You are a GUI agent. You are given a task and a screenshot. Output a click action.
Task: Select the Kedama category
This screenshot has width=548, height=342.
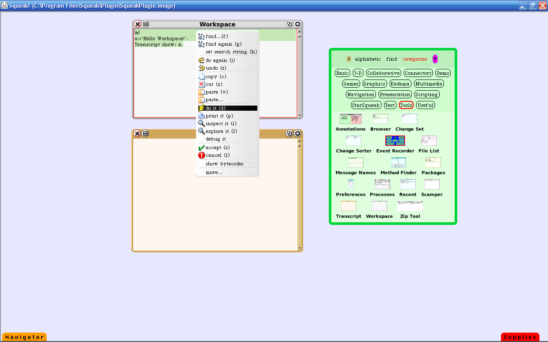click(400, 84)
